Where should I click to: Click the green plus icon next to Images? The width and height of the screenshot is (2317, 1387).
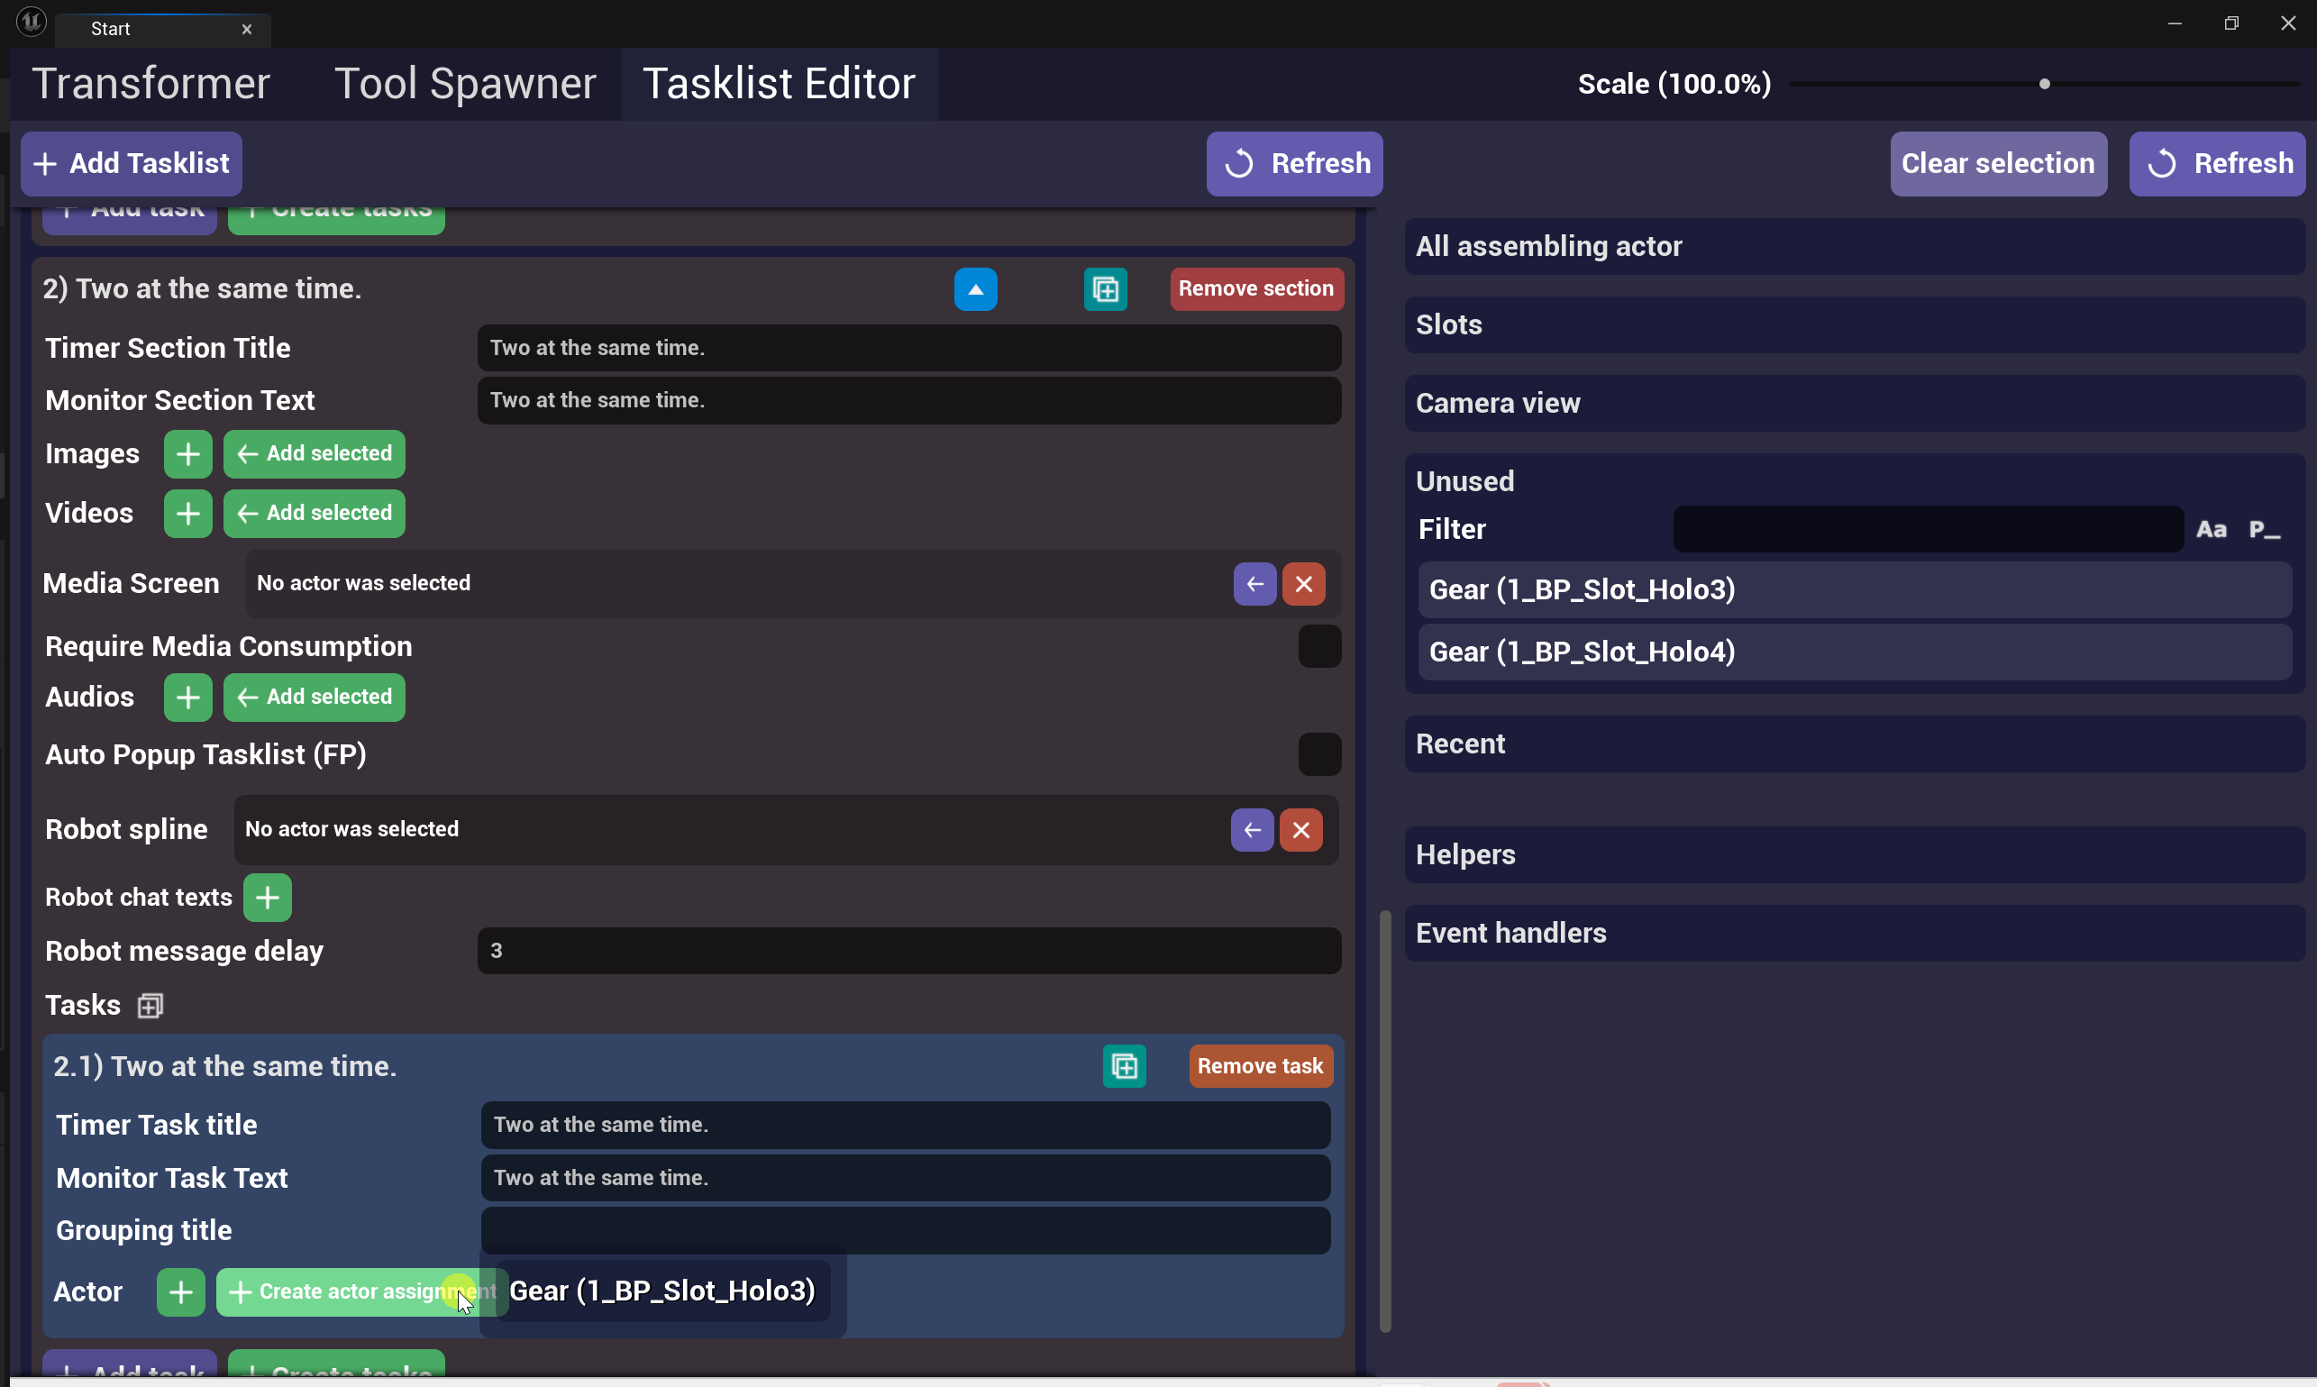pos(187,454)
